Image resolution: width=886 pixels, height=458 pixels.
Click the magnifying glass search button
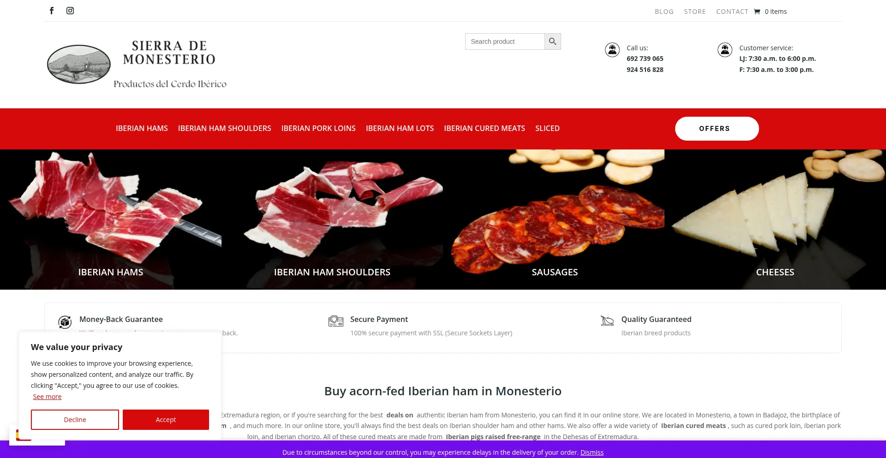552,42
